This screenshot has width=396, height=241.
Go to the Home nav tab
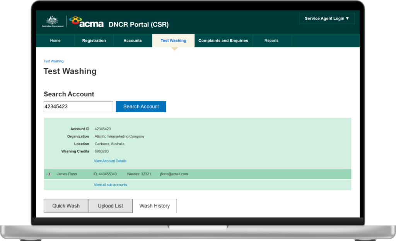(55, 40)
